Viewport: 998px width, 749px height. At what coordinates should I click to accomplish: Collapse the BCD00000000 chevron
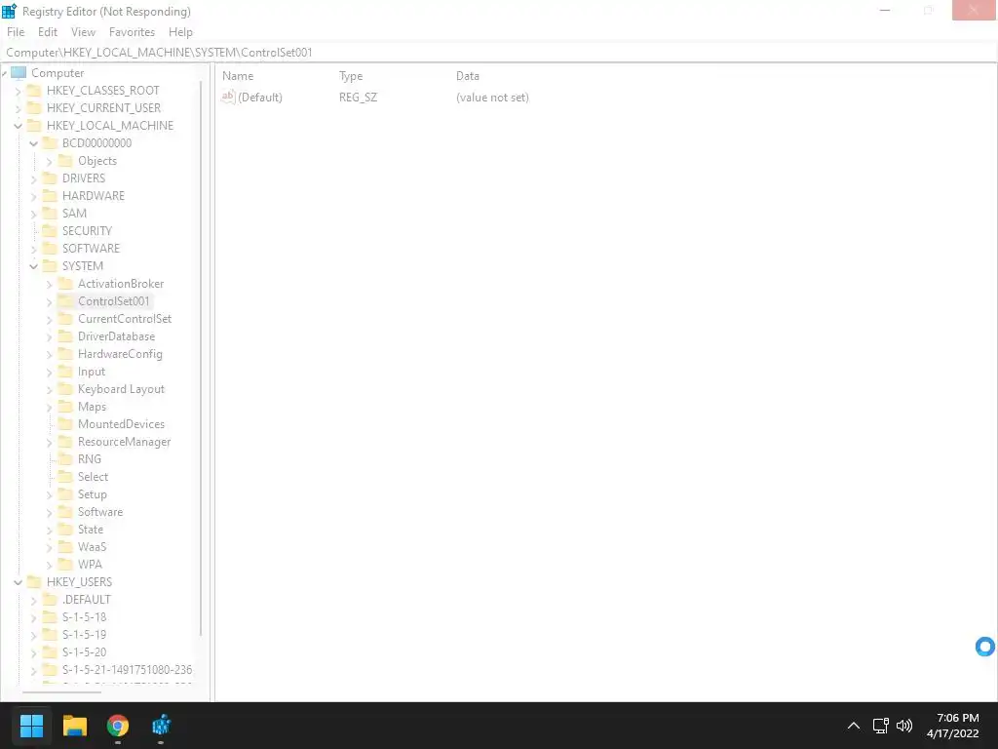34,144
